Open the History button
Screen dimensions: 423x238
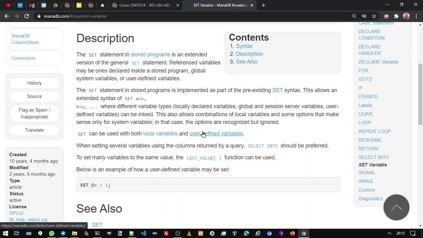tap(34, 83)
